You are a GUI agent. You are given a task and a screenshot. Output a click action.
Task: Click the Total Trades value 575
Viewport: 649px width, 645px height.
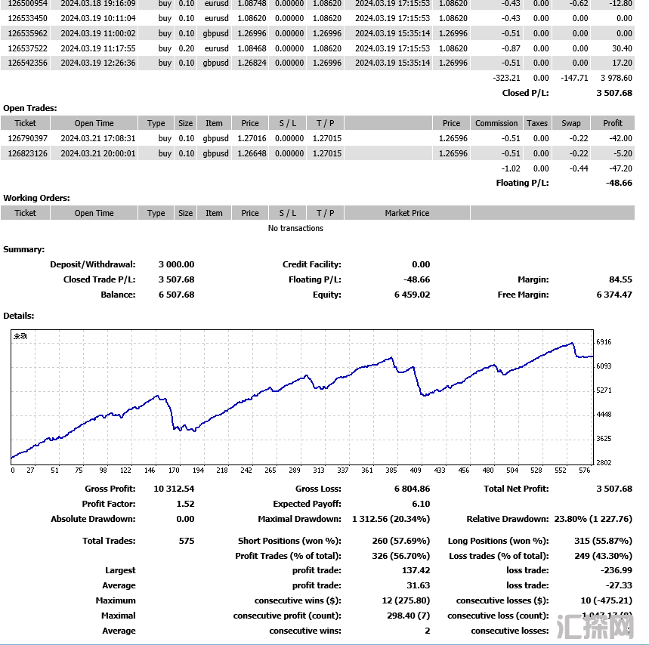point(186,541)
